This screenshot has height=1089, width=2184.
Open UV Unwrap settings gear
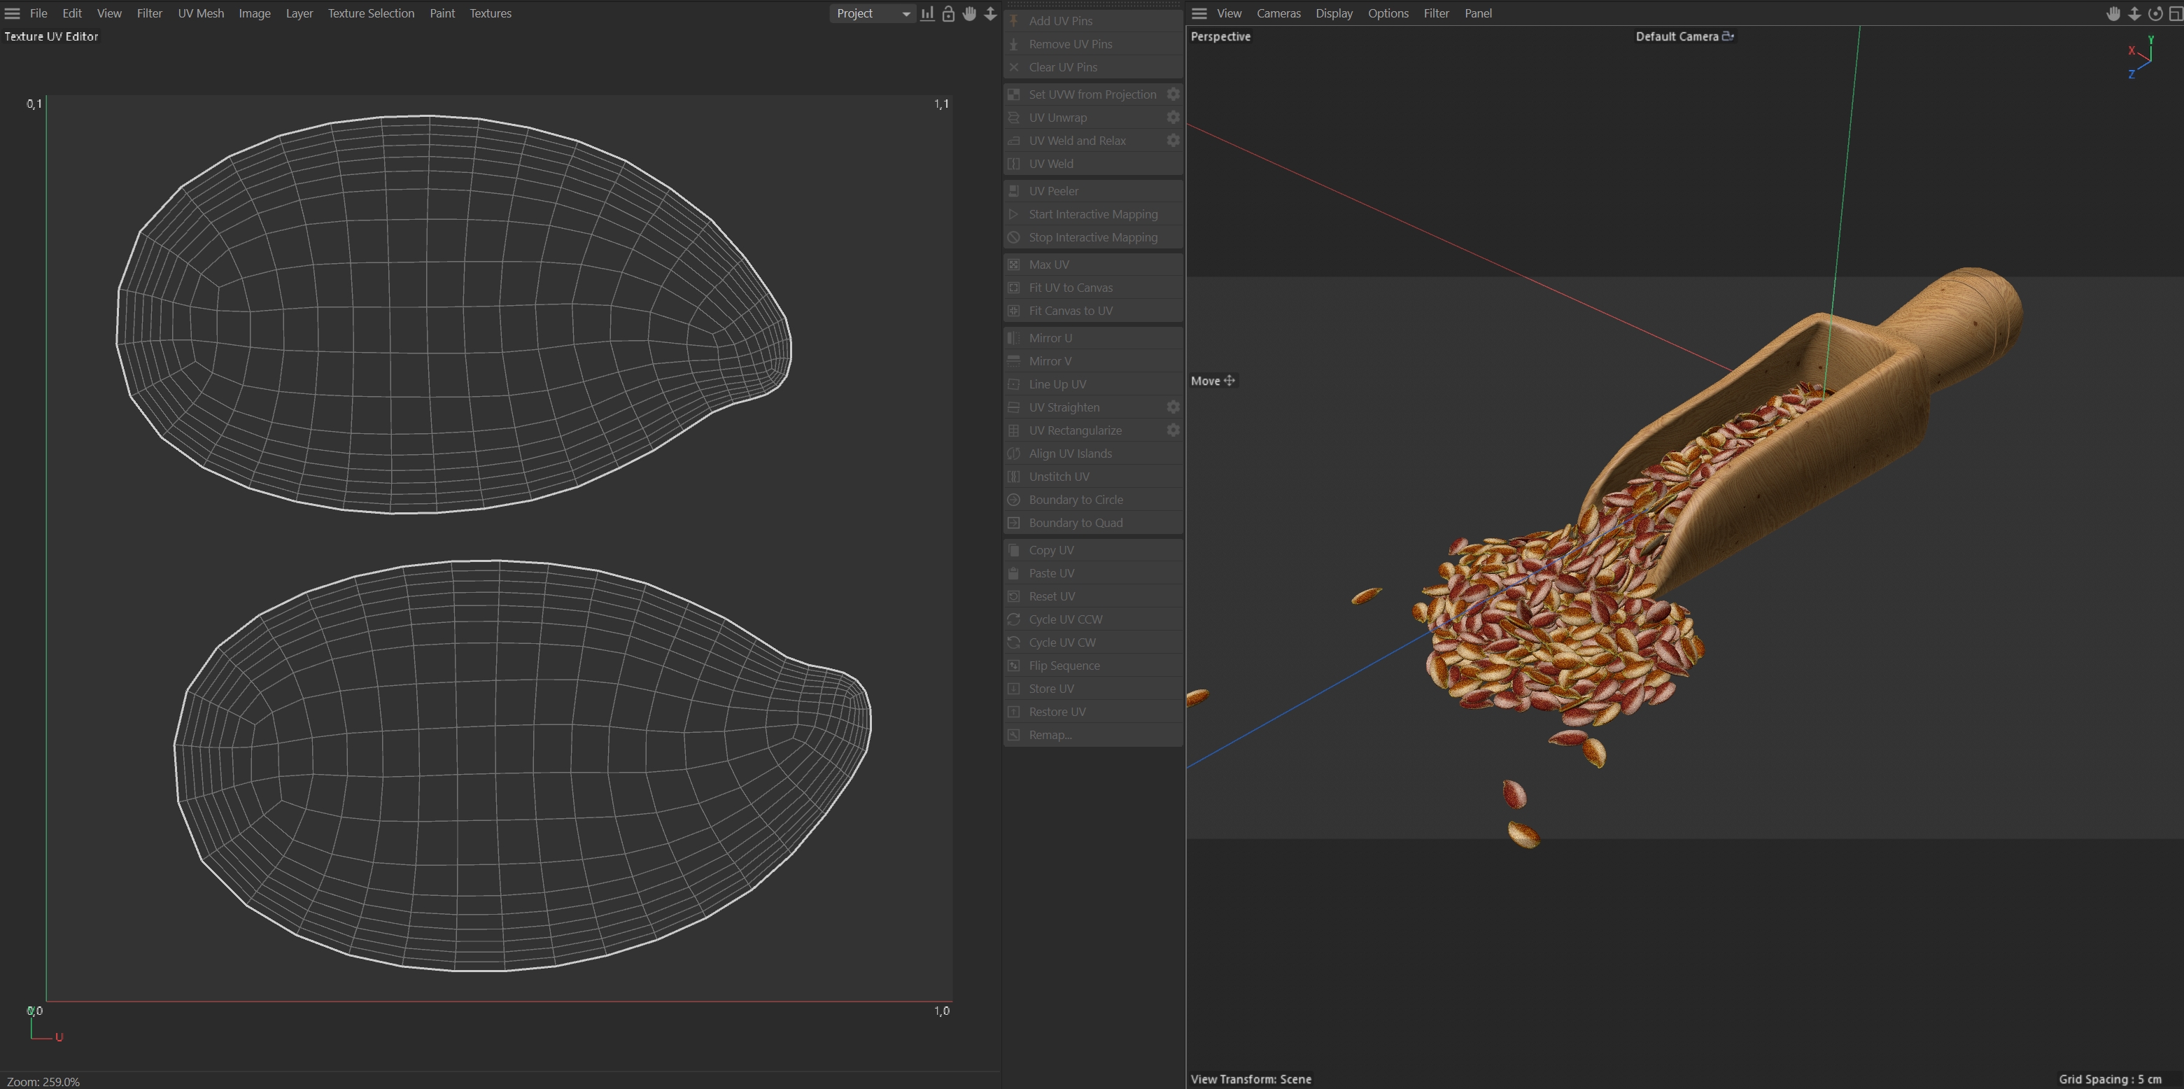pos(1173,117)
